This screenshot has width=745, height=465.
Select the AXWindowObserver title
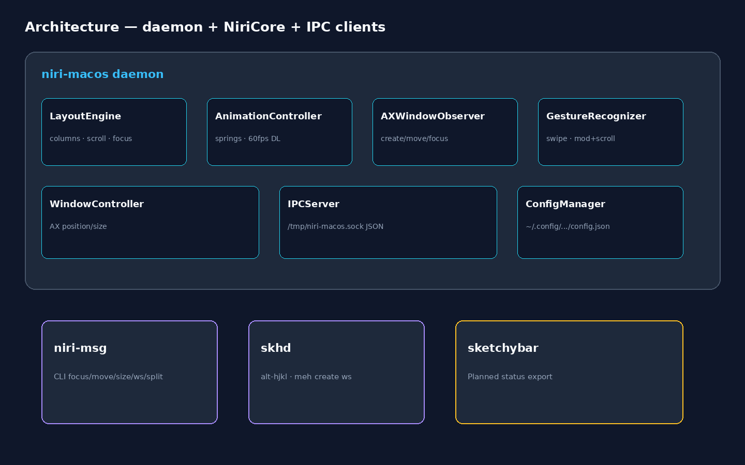pos(433,116)
